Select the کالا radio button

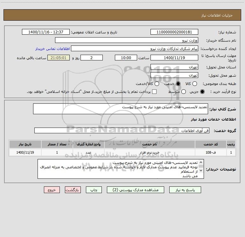point(195,84)
